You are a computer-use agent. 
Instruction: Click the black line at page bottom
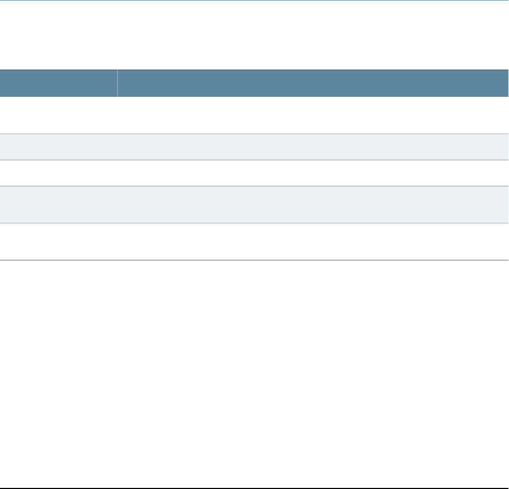point(254,488)
